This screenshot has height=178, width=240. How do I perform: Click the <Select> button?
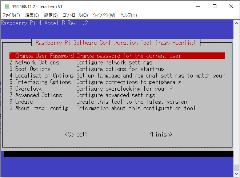(76, 134)
